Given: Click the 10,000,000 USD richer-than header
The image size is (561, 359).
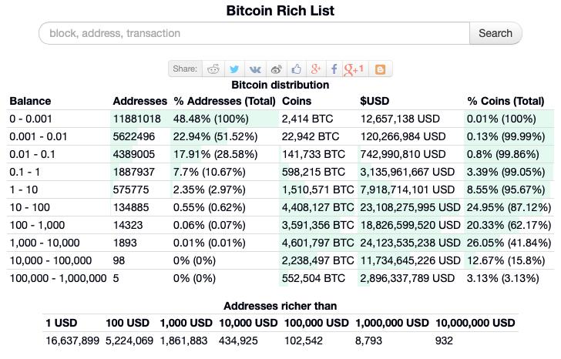Looking at the screenshot, I should (x=475, y=323).
